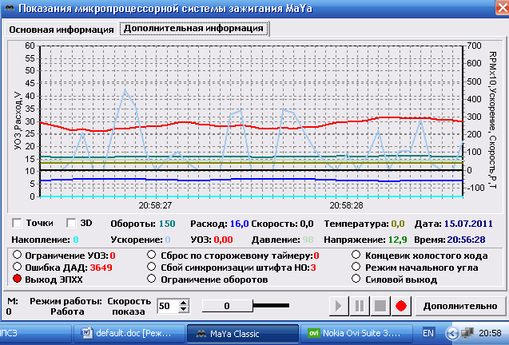Enable the Точки checkbox
509x345 pixels.
(x=17, y=223)
